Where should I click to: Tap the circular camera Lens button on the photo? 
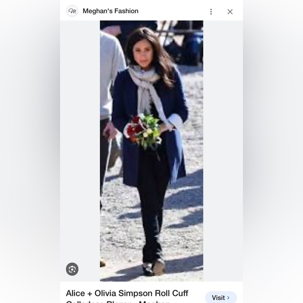[x=72, y=269]
